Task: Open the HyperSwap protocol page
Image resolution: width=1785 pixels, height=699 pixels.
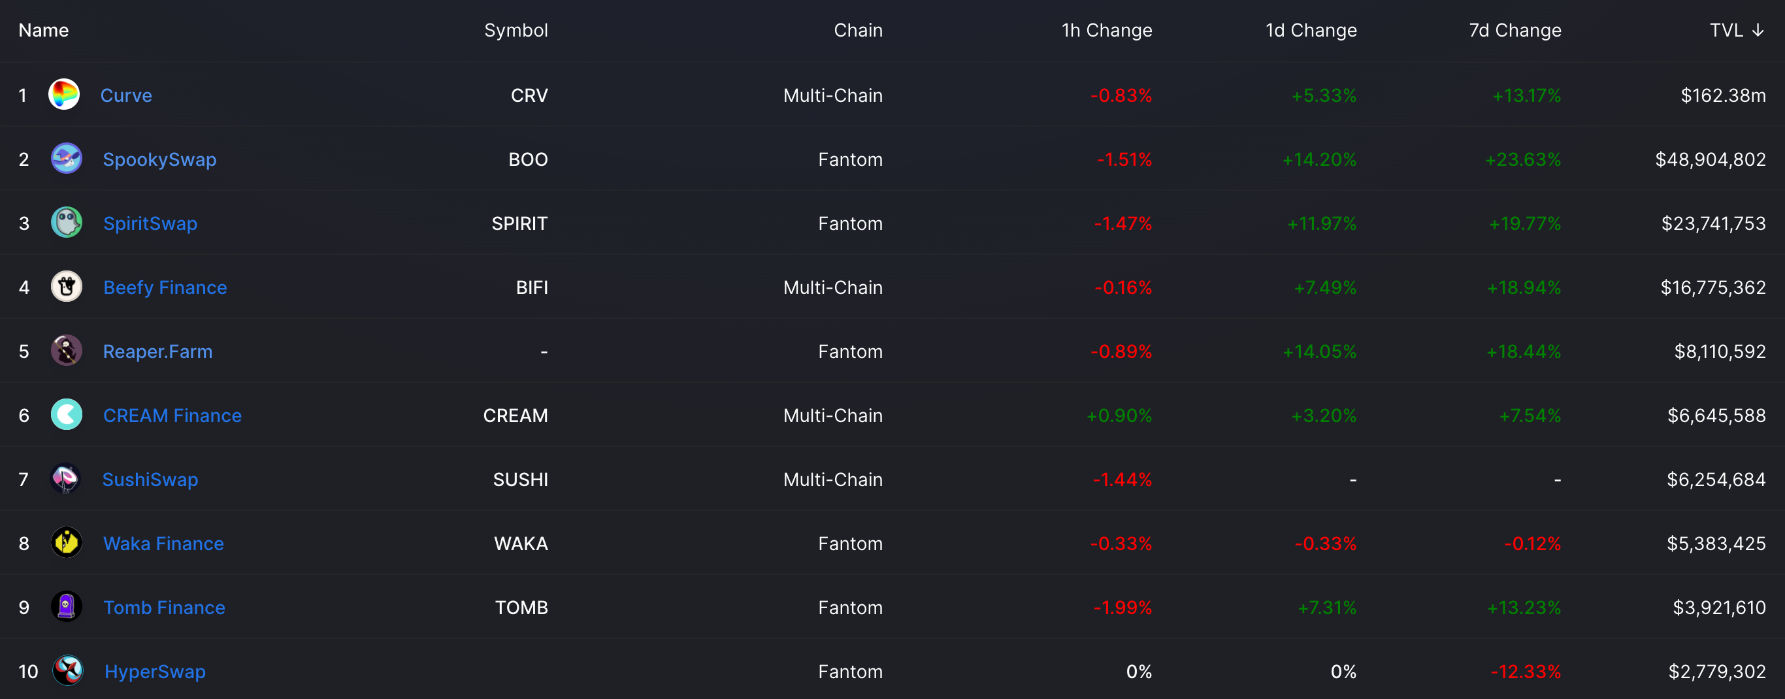Action: point(156,672)
